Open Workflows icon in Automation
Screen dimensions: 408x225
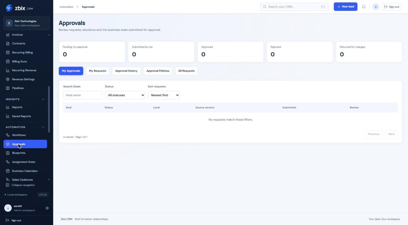[x=8, y=135]
